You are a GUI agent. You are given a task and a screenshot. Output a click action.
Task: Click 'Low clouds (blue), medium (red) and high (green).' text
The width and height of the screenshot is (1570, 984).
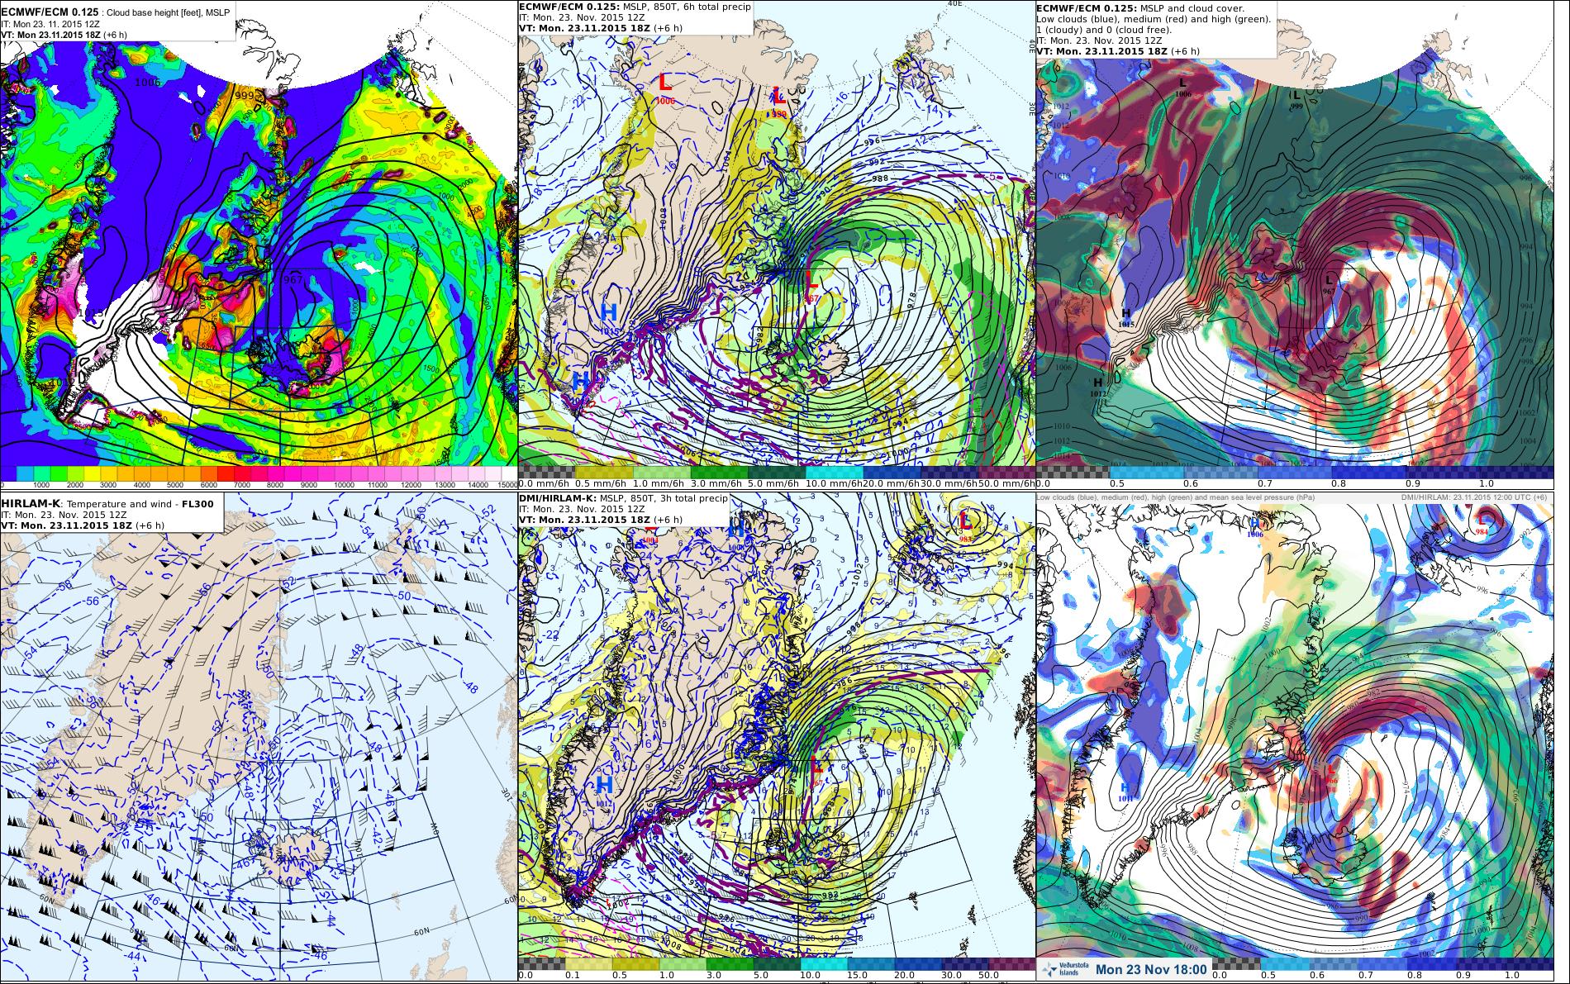point(1154,18)
